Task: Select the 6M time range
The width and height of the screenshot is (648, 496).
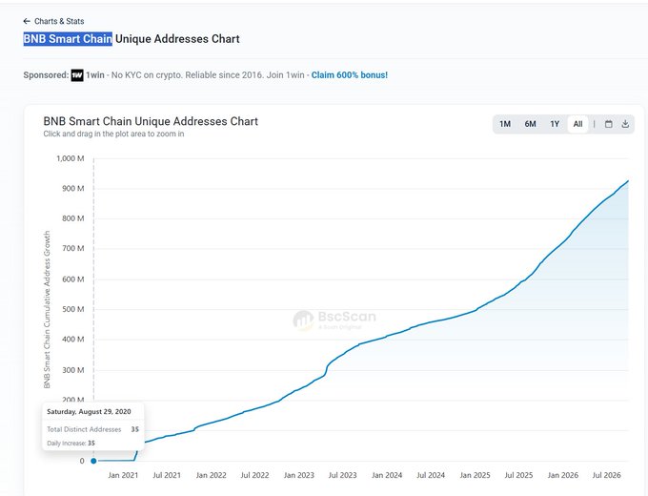Action: 530,124
